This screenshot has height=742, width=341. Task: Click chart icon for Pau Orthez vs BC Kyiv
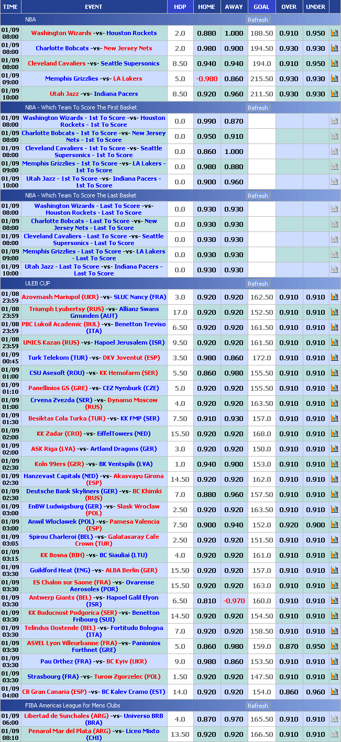(x=334, y=661)
